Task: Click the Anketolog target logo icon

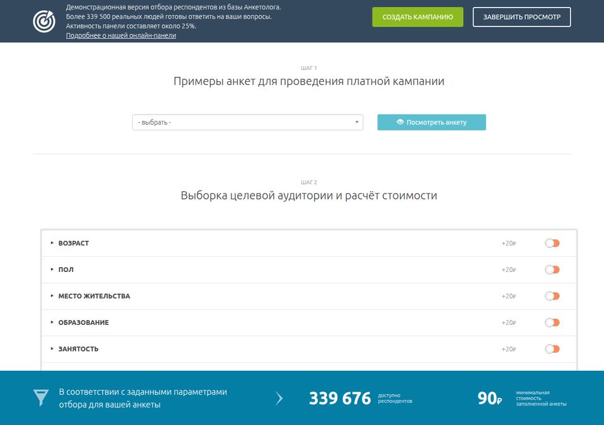Action: (x=44, y=21)
